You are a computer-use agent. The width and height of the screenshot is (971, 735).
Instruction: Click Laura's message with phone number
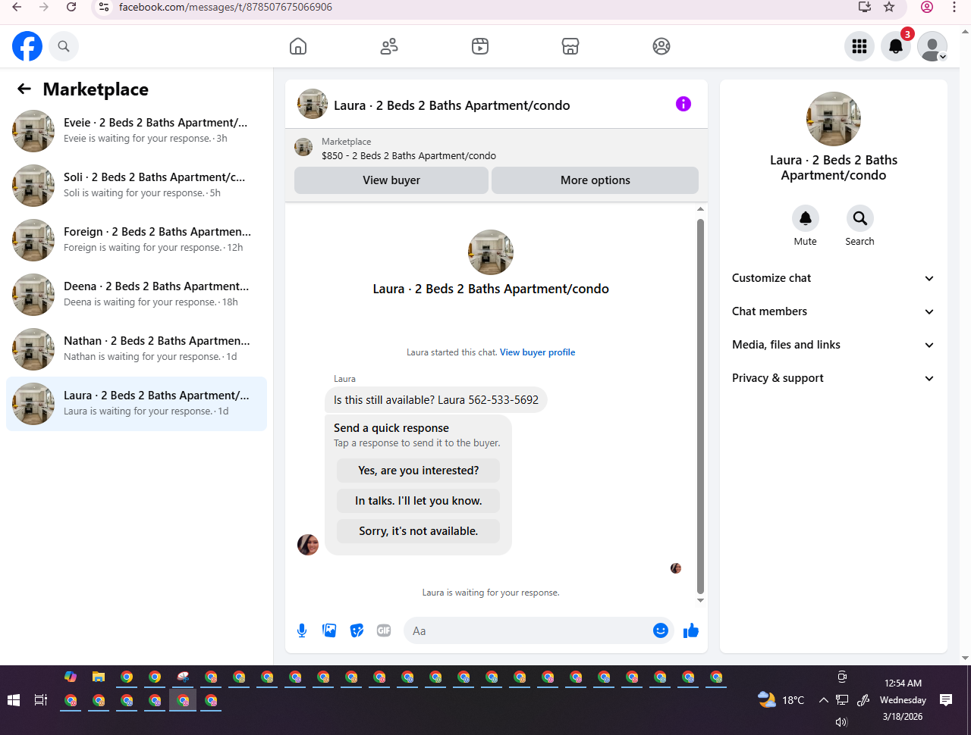point(436,400)
